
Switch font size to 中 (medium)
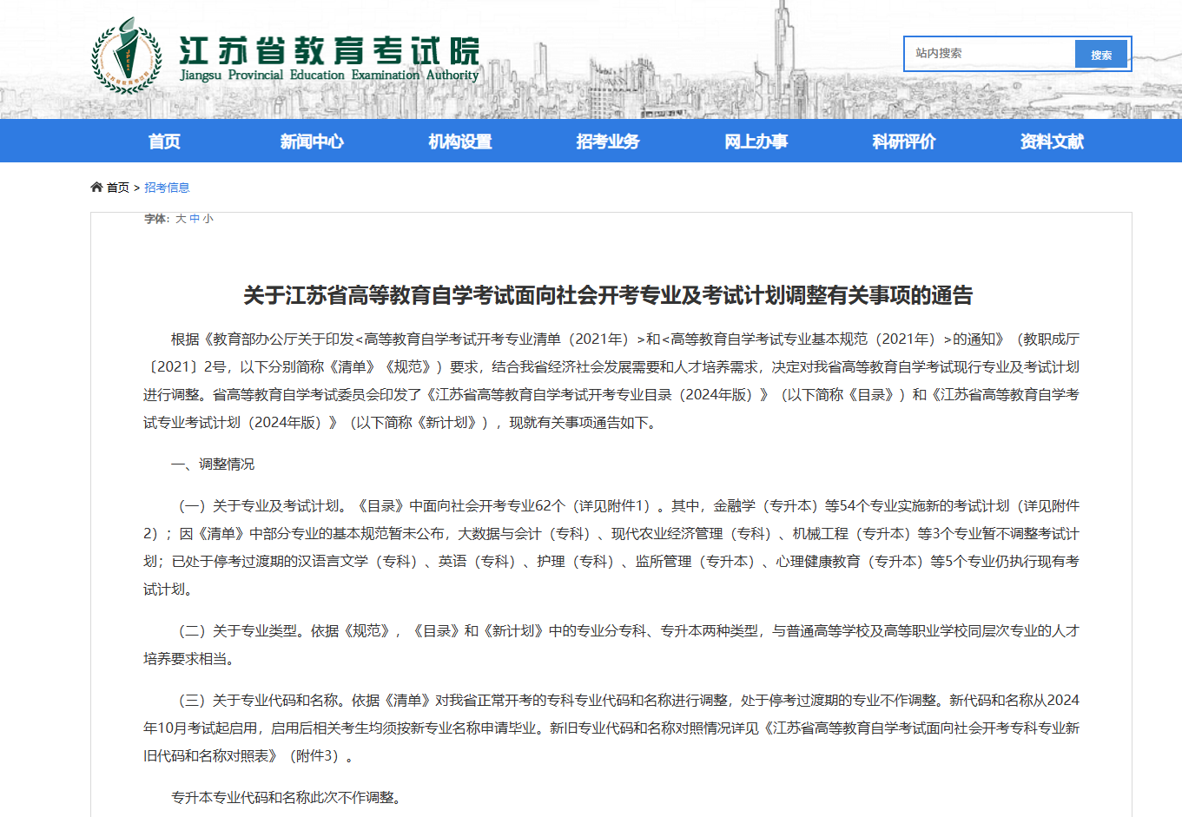click(x=195, y=219)
